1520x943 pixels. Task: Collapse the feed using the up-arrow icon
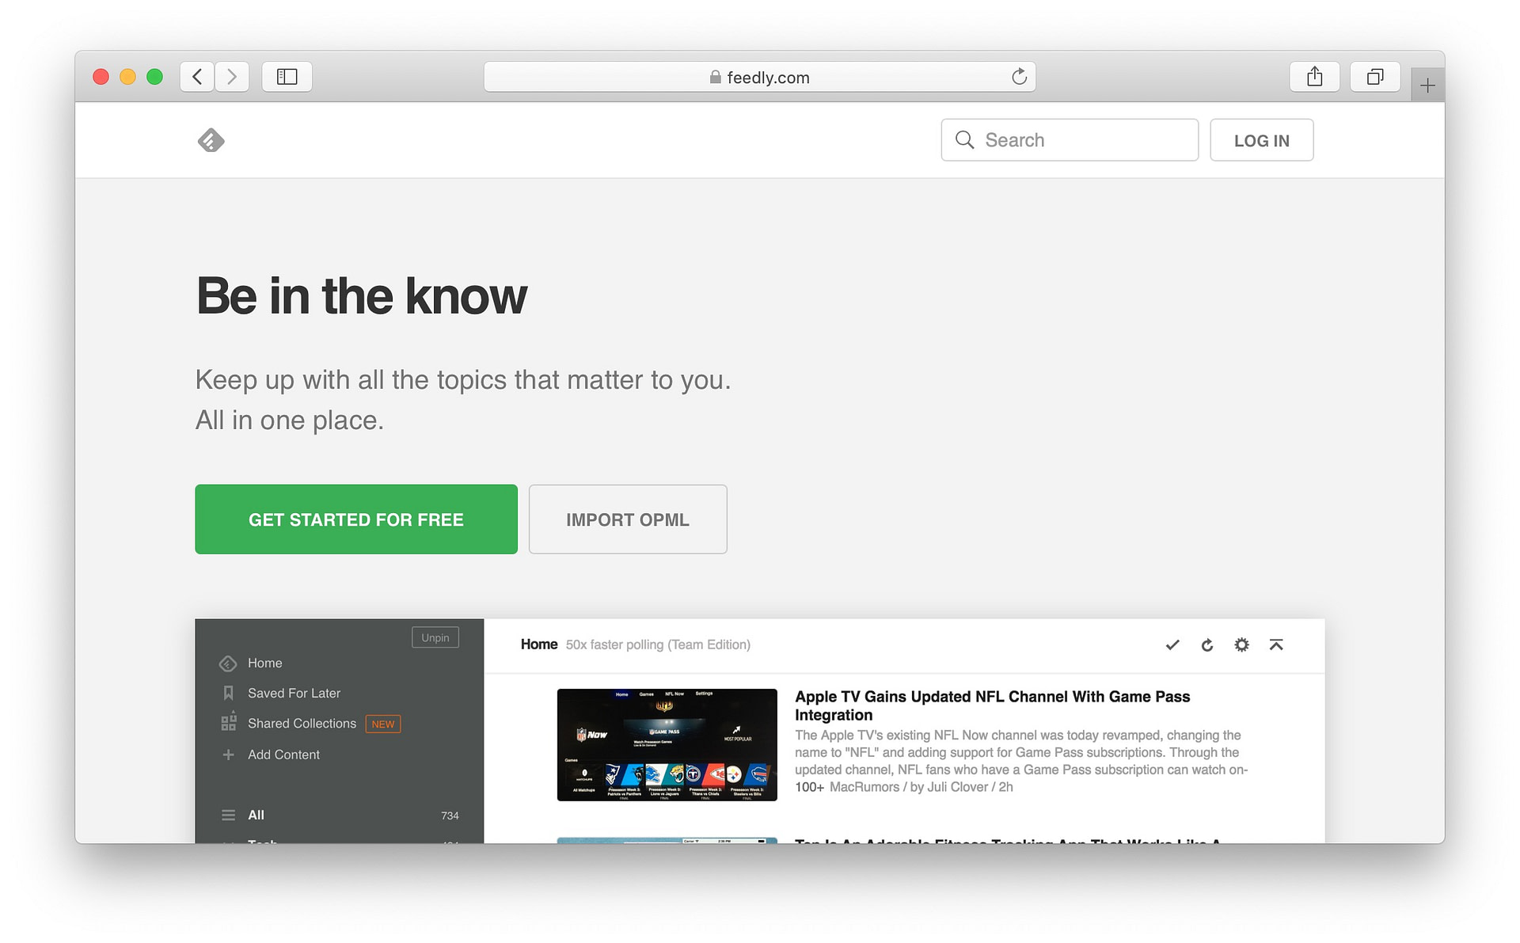pyautogui.click(x=1275, y=645)
